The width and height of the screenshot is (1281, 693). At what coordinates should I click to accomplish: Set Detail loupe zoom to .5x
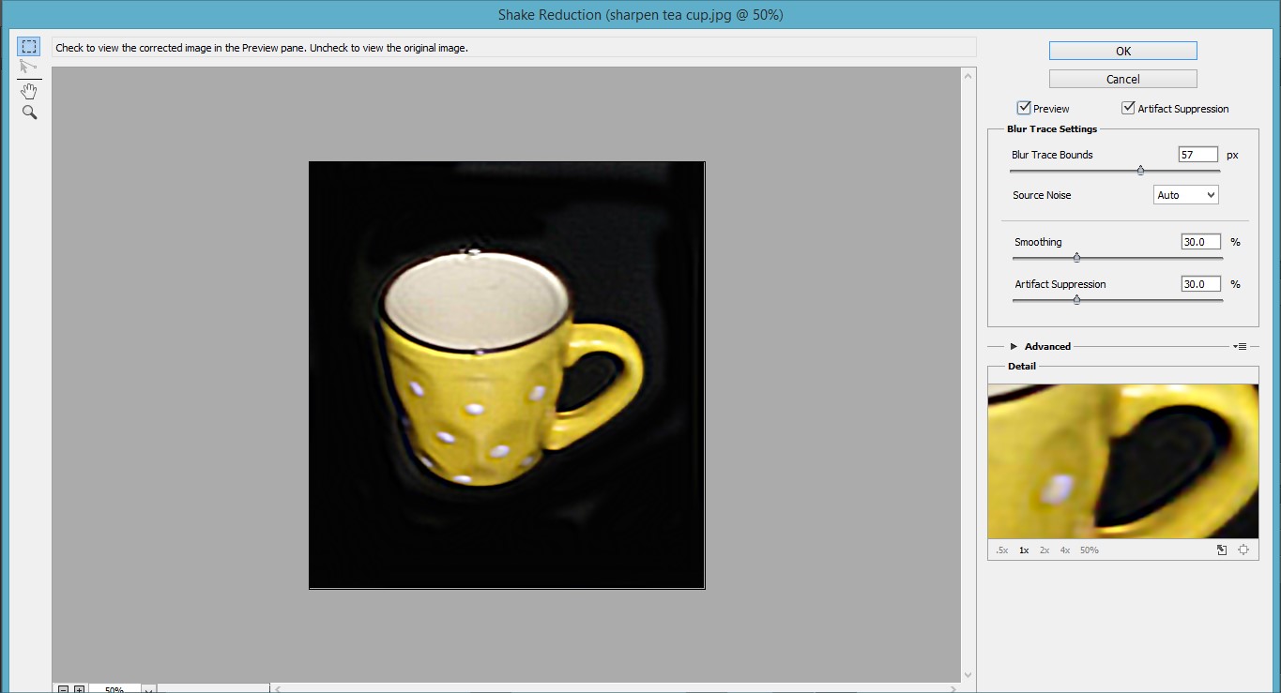tap(1001, 550)
